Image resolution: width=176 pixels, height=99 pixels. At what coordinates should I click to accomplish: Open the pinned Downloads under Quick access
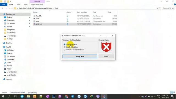click(10, 20)
